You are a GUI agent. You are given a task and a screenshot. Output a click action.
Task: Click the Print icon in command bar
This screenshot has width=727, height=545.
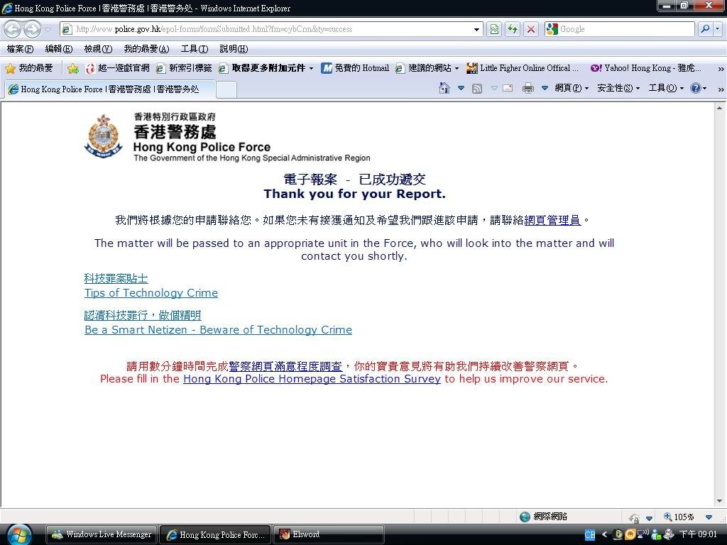tap(528, 88)
